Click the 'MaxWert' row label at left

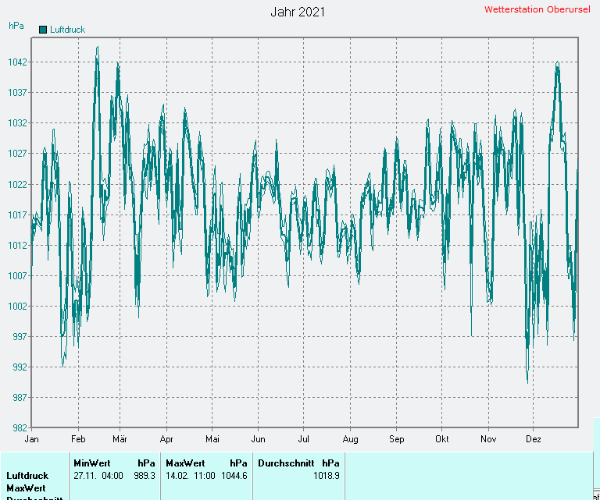coord(26,488)
